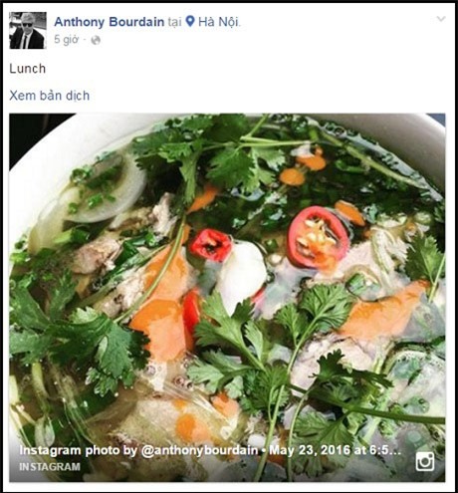This screenshot has height=493, width=458.
Task: Click the "5 giờ" post timestamp
Action: click(x=66, y=40)
